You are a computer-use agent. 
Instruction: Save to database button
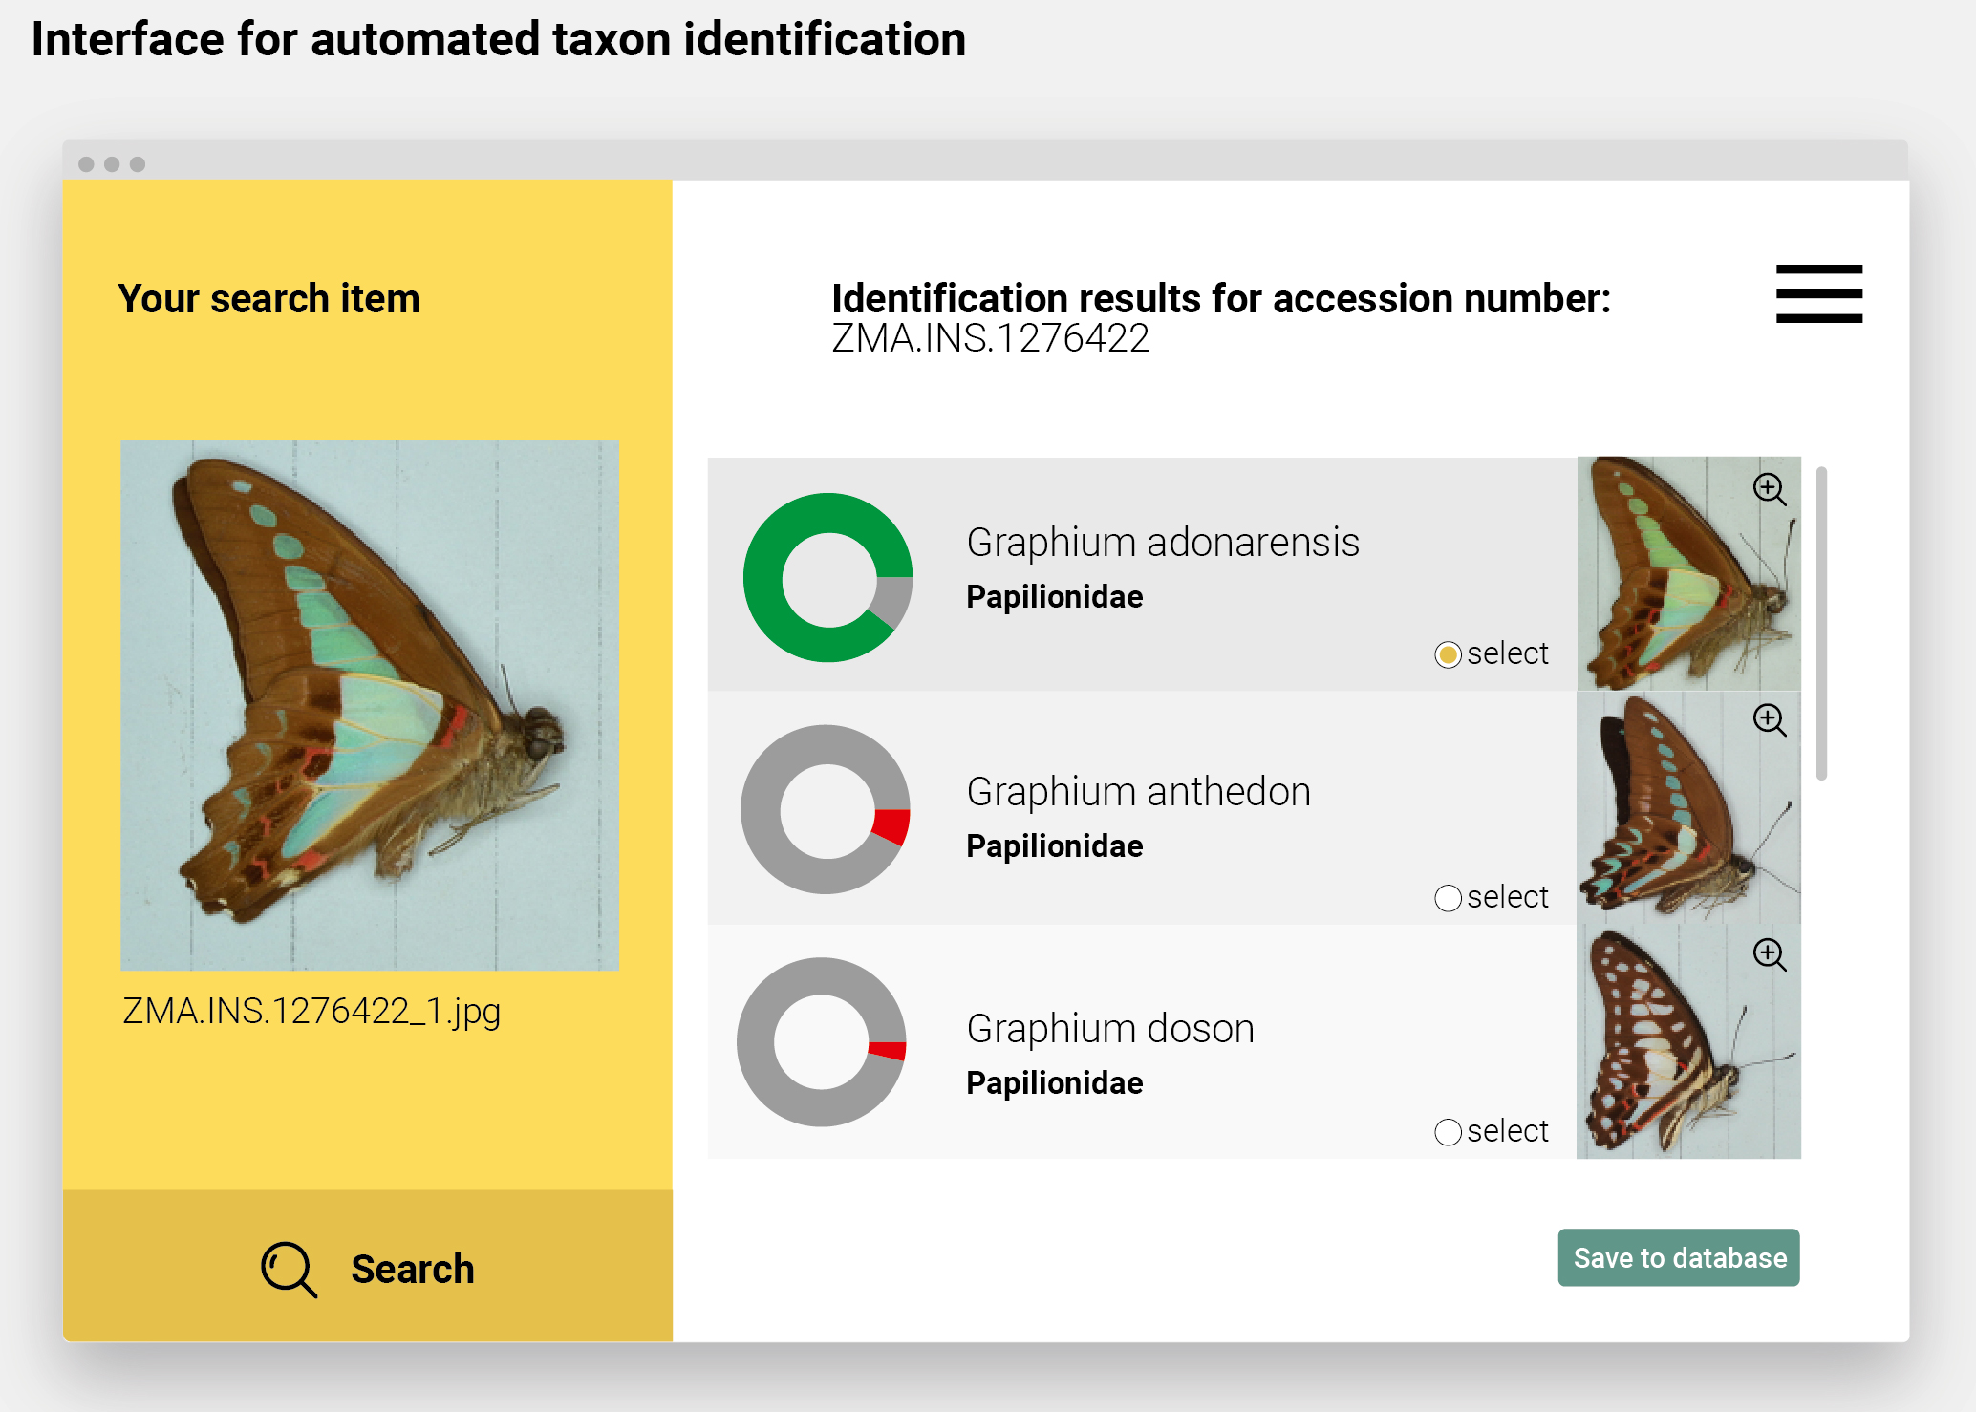point(1679,1258)
